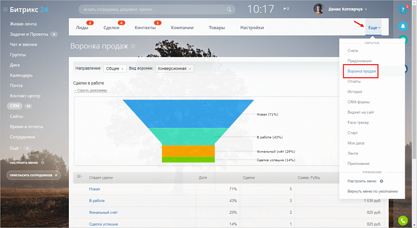Image resolution: width=417 pixels, height=228 pixels.
Task: Expand the Направление dropdown set to Общее
Action: tap(115, 68)
